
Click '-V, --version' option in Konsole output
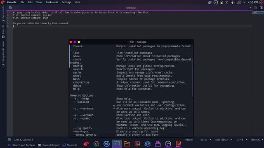coord(83,115)
